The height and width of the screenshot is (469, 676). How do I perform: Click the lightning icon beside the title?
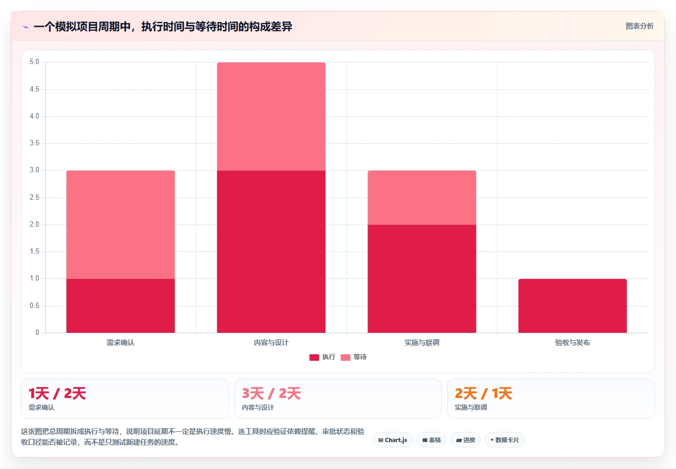[25, 26]
